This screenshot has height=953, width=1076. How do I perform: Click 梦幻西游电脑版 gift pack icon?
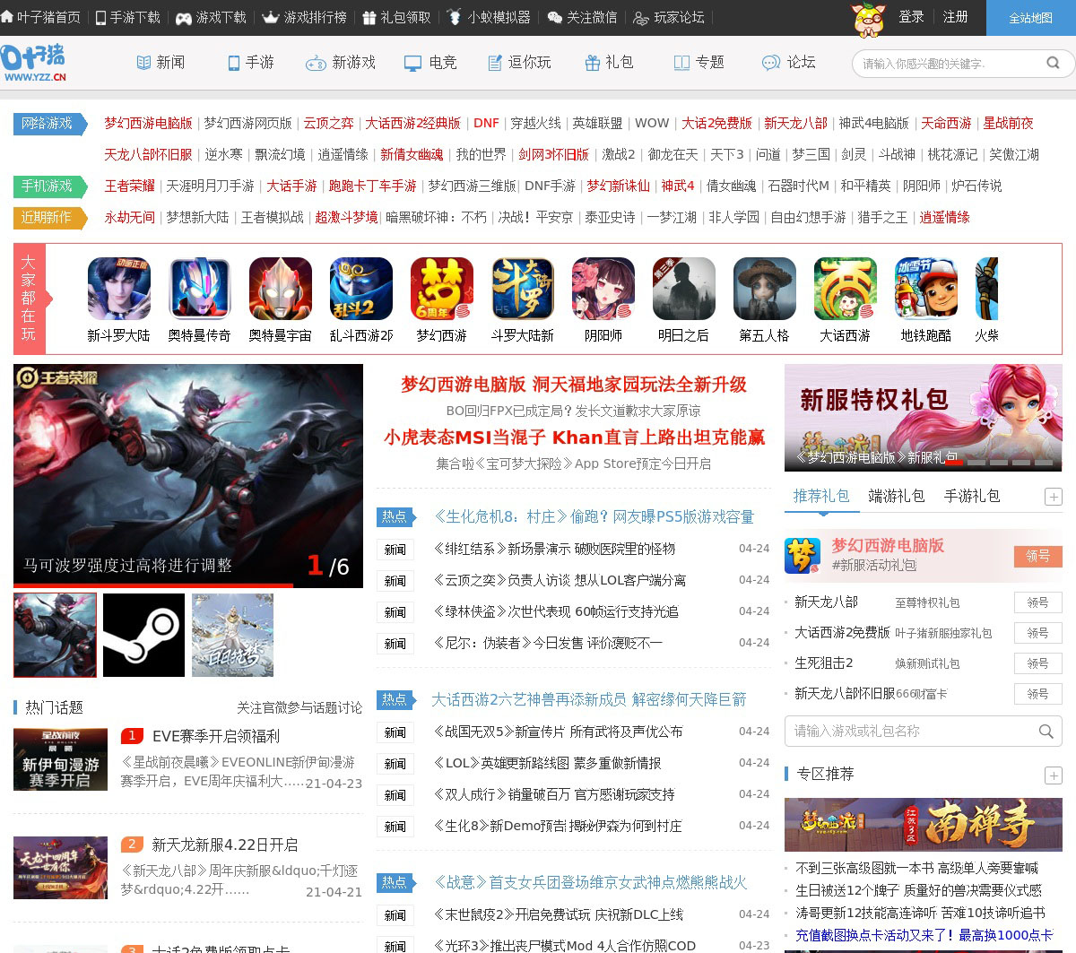(803, 555)
